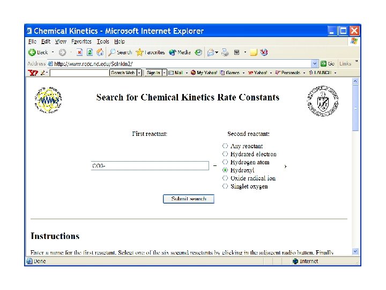
Task: Click the Yahoo Sign In button
Action: pos(153,73)
